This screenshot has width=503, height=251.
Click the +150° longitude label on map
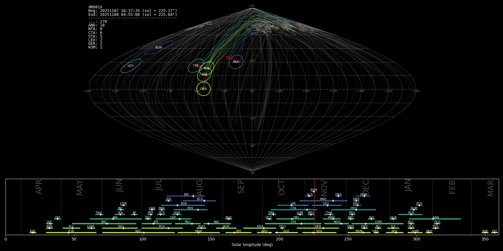click(115, 91)
